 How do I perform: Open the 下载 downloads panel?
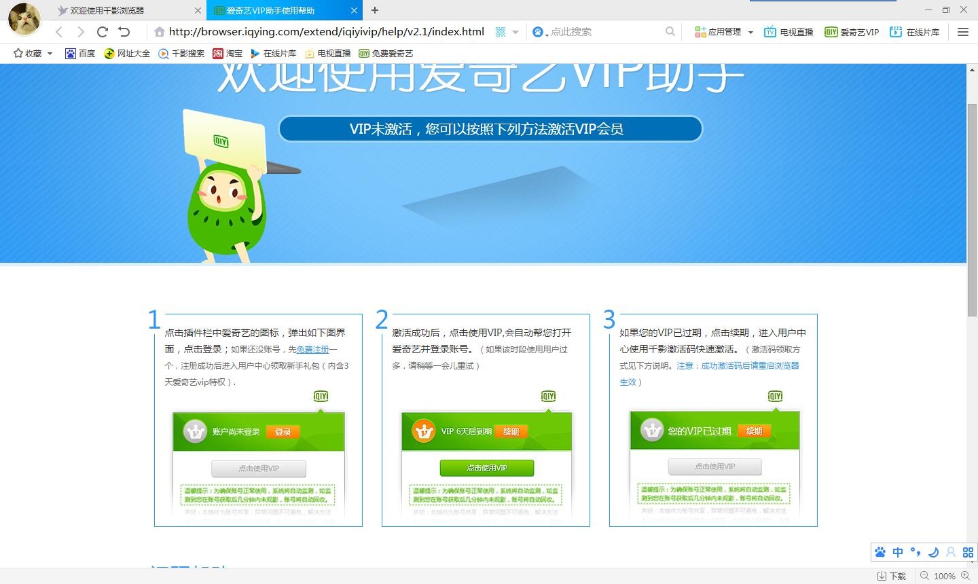pos(892,576)
